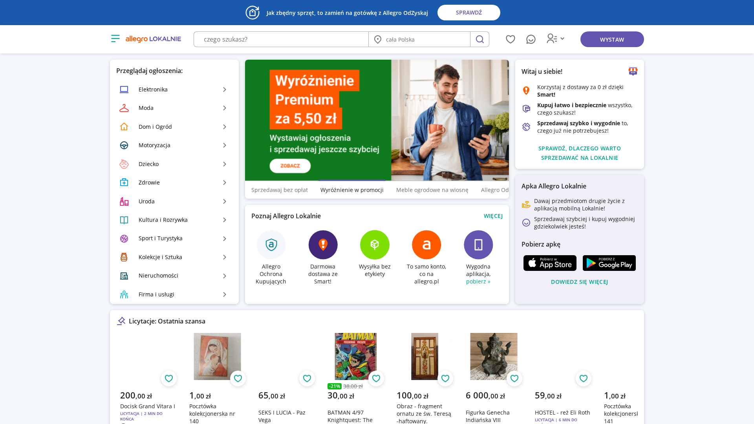Select the Meble ogrodowe na wiosnę tab

tap(432, 190)
